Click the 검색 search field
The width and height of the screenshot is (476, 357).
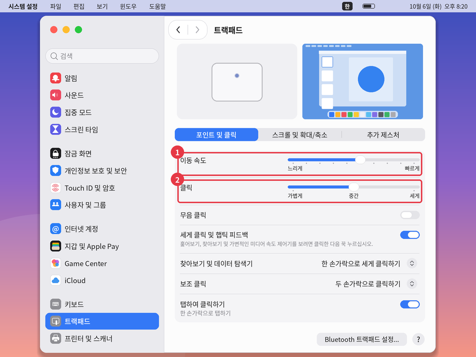pos(102,56)
